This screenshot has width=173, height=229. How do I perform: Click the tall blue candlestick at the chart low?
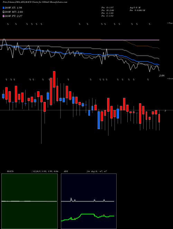99,120
